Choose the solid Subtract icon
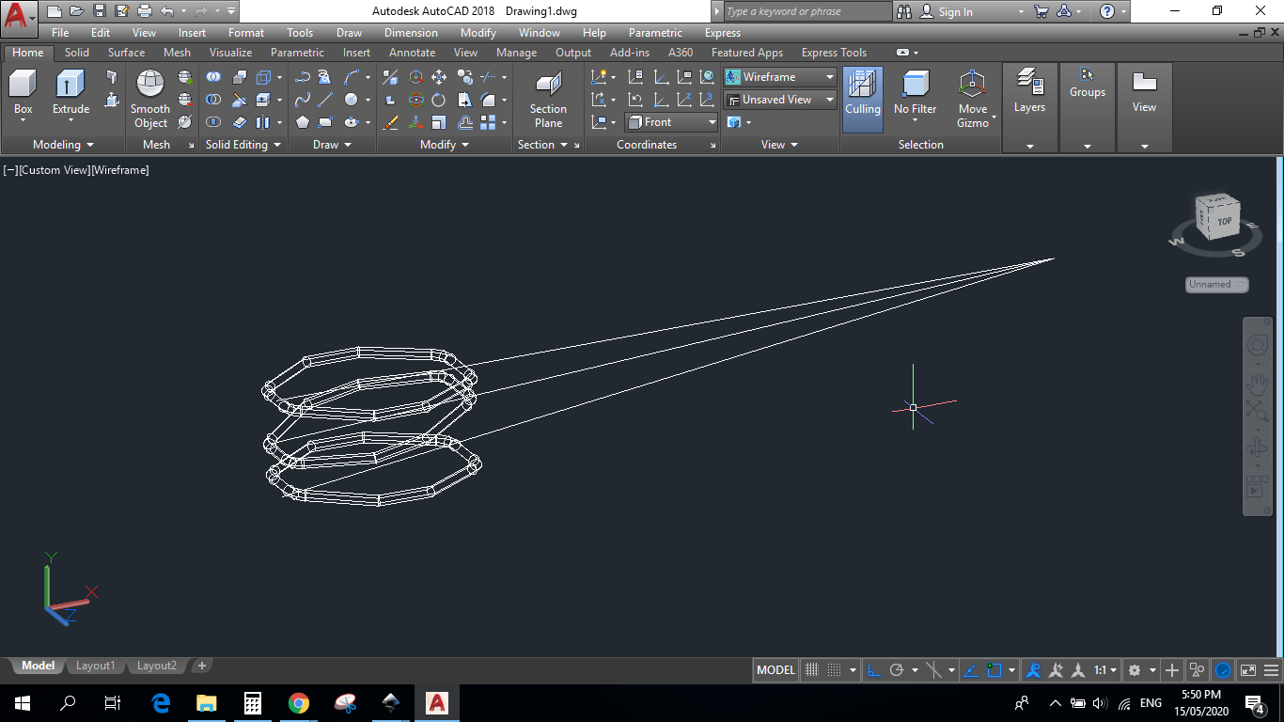 pos(214,100)
